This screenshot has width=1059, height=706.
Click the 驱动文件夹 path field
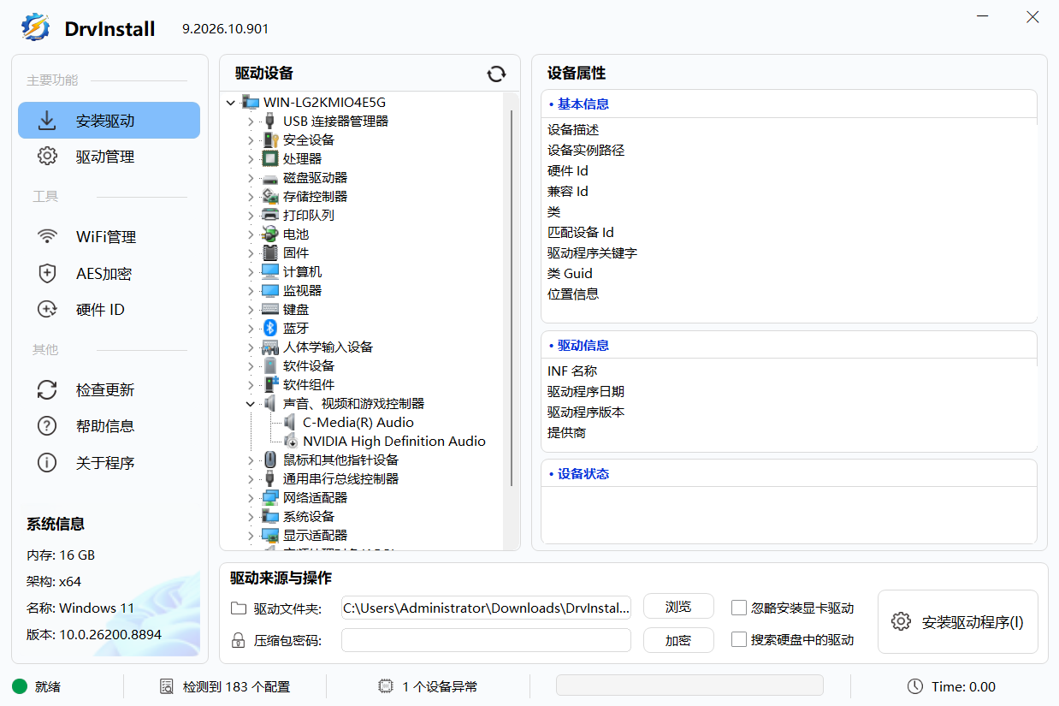pos(486,608)
